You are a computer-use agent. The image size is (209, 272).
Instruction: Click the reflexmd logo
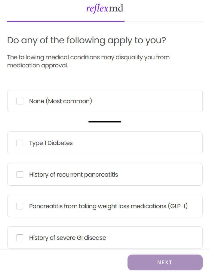[105, 8]
